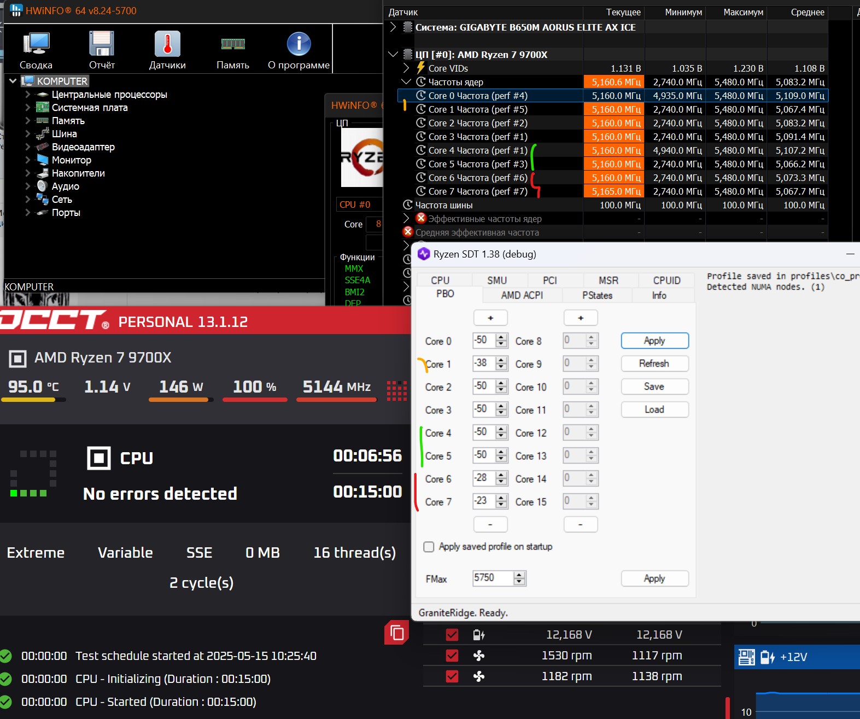Switch to the CPUID tab in Ryzen SDT
Viewport: 860px width, 719px height.
[667, 280]
